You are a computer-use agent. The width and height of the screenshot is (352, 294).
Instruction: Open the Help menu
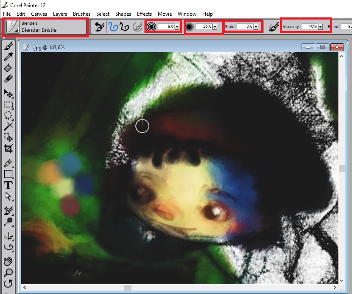click(x=207, y=14)
